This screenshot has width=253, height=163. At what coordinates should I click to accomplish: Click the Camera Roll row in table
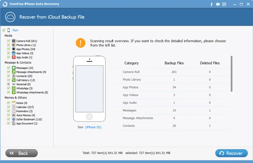tap(172, 72)
